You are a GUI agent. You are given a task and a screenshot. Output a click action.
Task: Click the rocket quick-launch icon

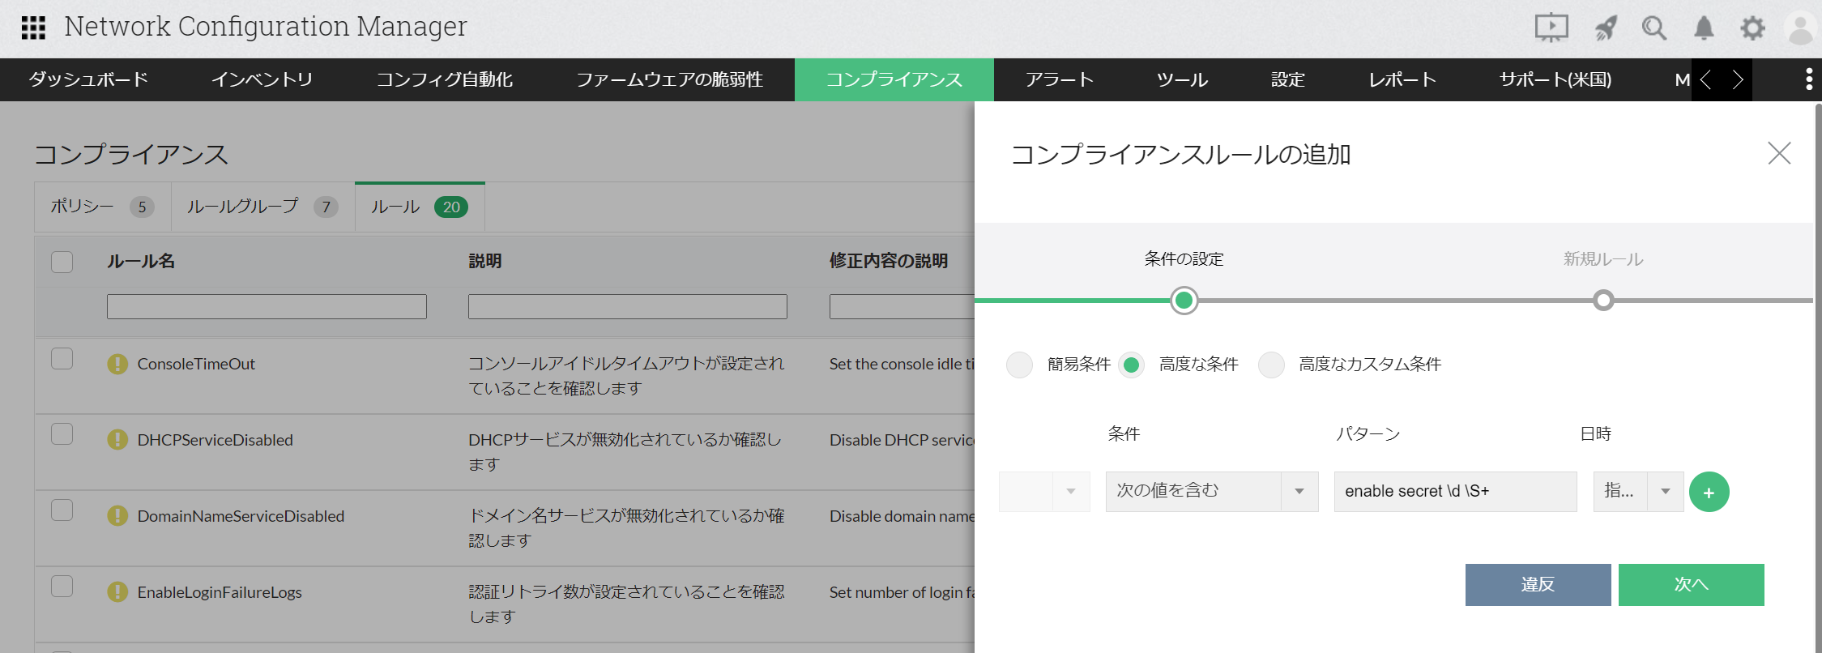point(1606,28)
